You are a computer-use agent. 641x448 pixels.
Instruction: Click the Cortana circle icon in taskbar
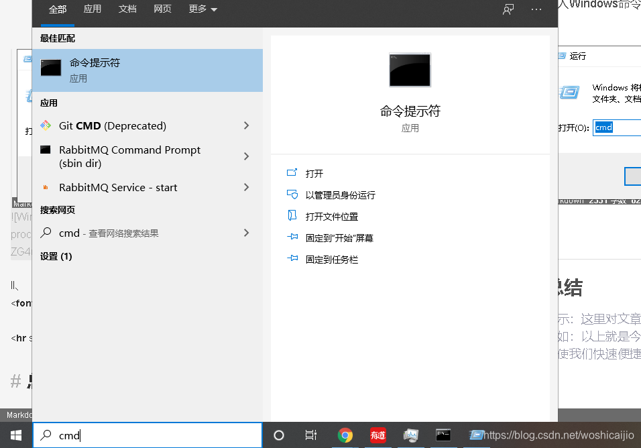[x=278, y=436]
